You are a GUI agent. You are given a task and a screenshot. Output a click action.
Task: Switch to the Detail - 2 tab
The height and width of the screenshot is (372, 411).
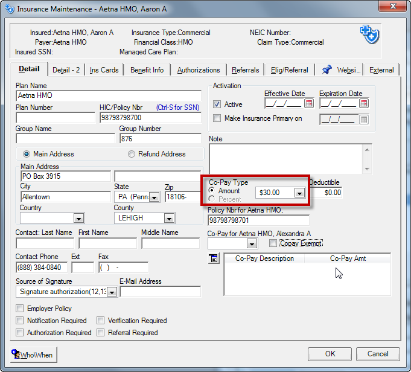[x=66, y=70]
